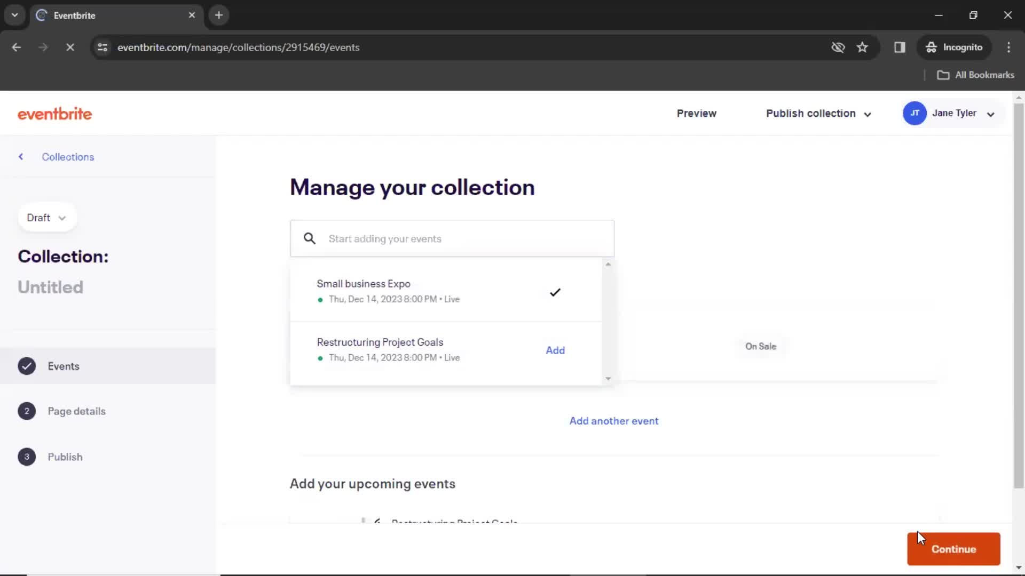Focus the 'Start adding your events' search field

(x=452, y=238)
